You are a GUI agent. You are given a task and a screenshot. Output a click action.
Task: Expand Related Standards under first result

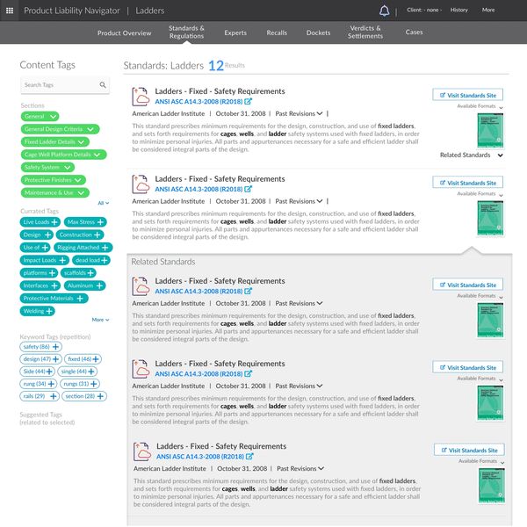tap(500, 155)
